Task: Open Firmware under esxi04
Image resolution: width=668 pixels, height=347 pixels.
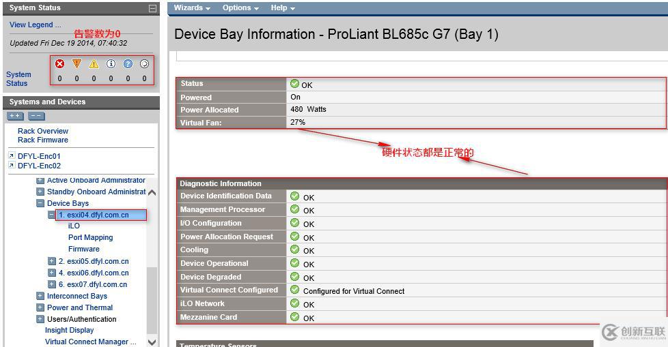Action: click(x=84, y=249)
